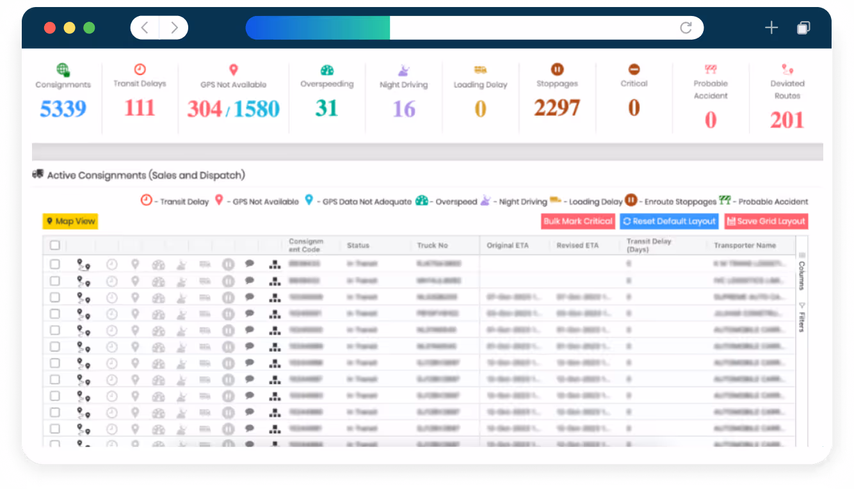Image resolution: width=854 pixels, height=489 pixels.
Task: Click the Probable Accident tile icon
Action: [x=711, y=69]
